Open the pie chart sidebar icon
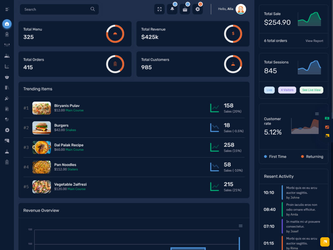This screenshot has width=333, height=250. [7, 119]
